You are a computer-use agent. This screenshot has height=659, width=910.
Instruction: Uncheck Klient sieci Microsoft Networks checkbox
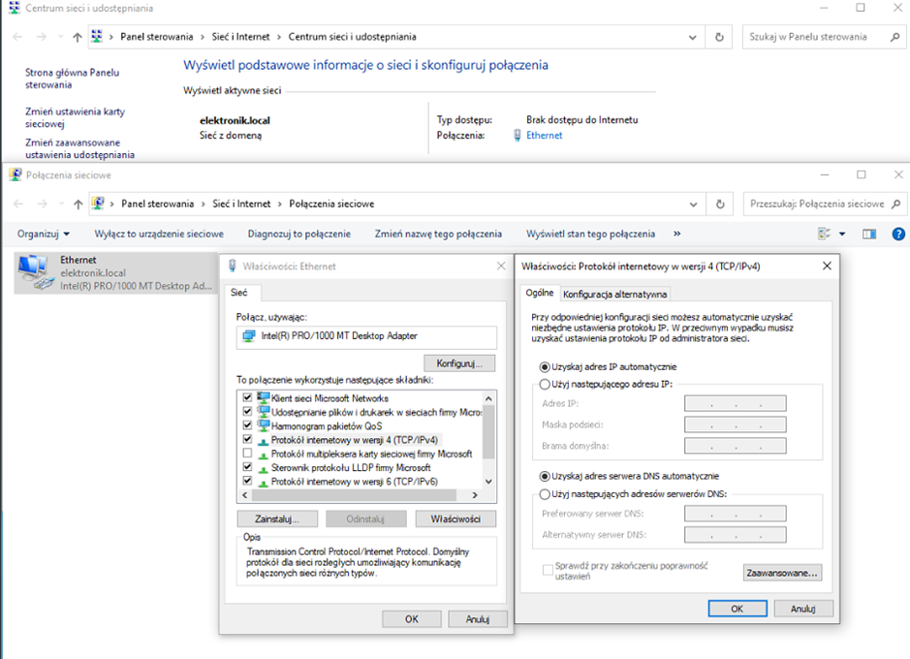click(247, 398)
